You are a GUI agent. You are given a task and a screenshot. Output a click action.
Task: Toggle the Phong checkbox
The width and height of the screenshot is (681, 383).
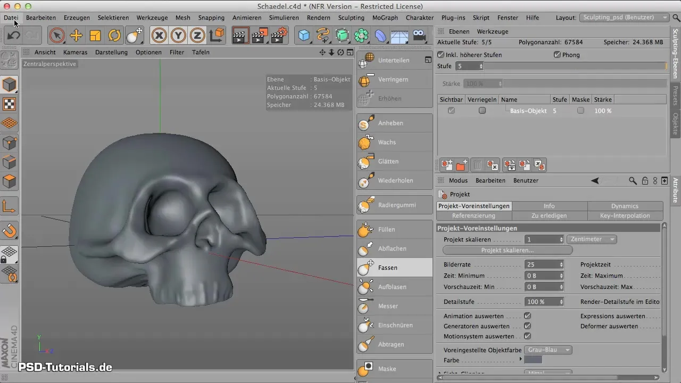[557, 55]
